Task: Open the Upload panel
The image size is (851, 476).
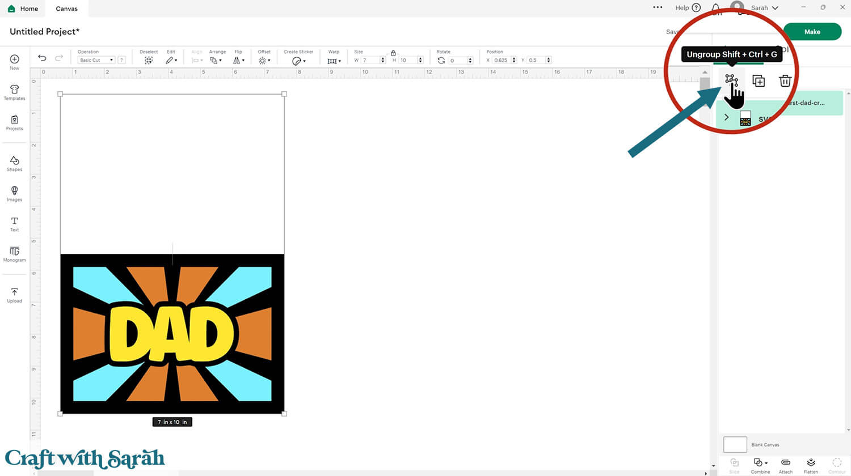Action: coord(15,295)
